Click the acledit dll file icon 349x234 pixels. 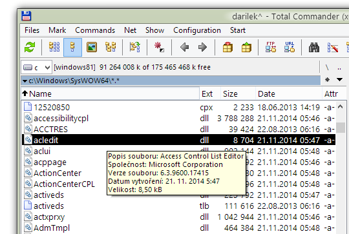click(x=28, y=140)
